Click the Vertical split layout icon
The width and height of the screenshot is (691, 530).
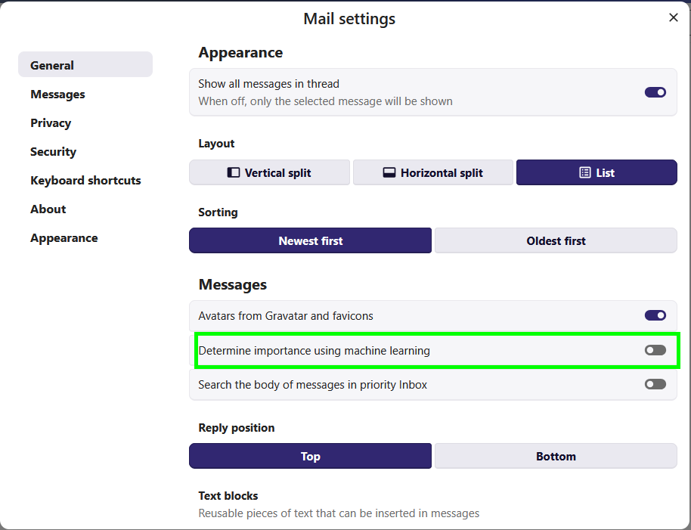234,172
